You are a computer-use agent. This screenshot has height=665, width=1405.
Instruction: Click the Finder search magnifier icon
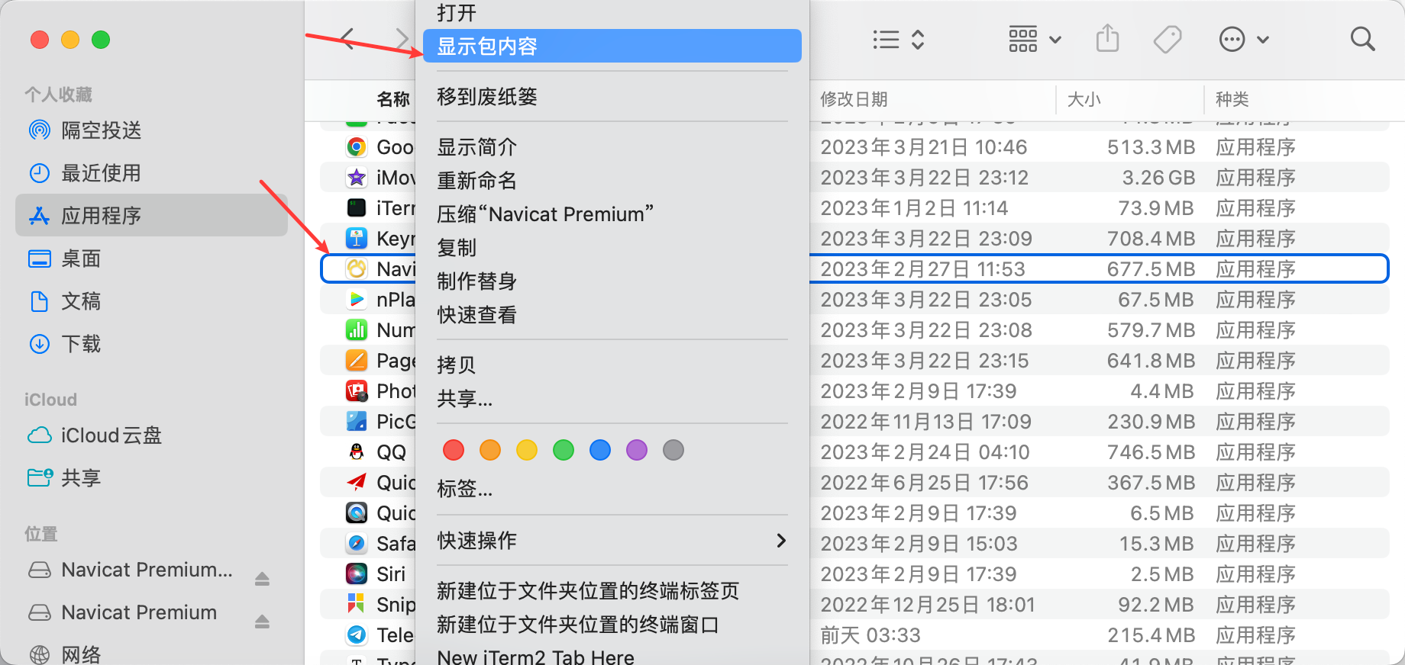pos(1362,39)
